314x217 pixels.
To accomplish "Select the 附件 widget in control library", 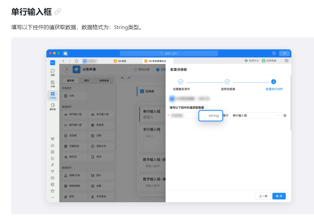I will [x=74, y=197].
